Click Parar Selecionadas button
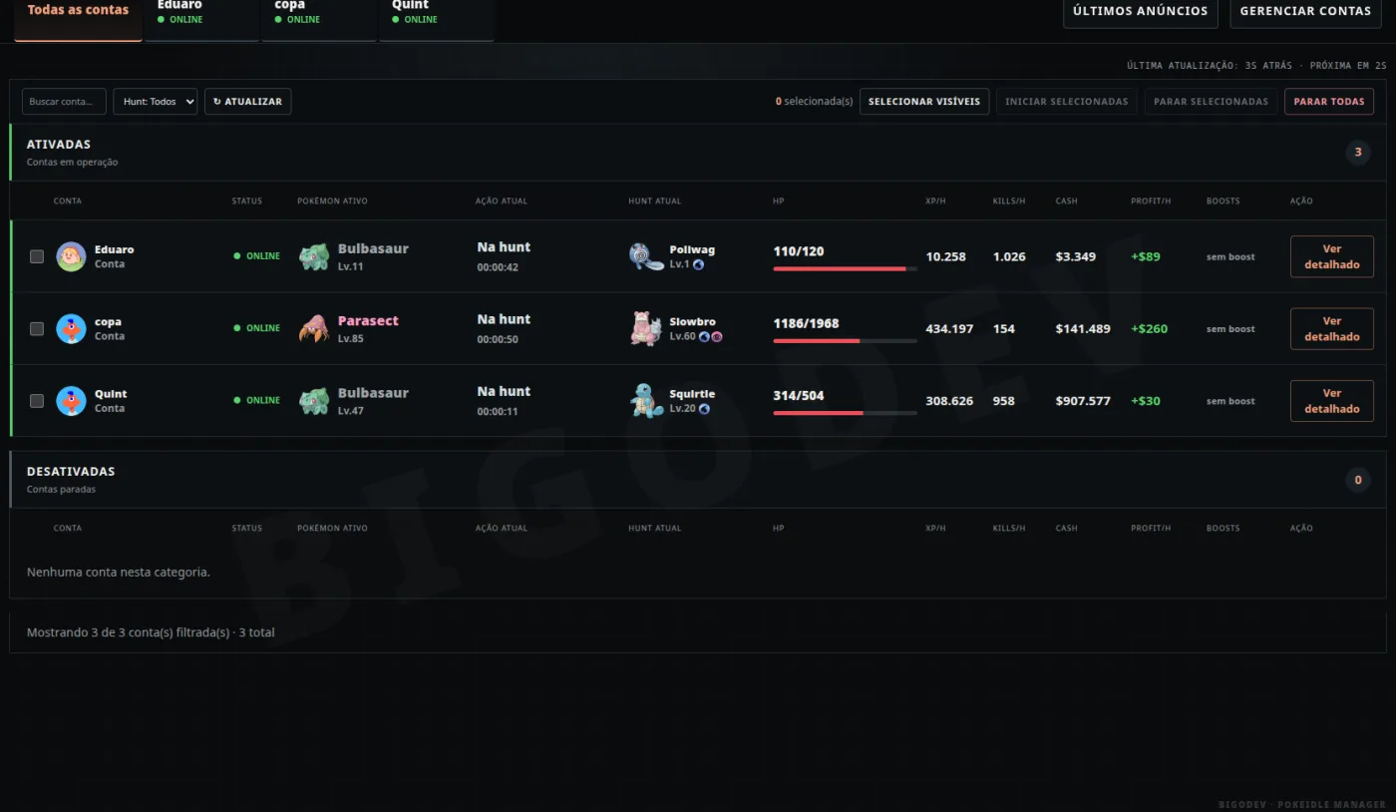 1211,101
